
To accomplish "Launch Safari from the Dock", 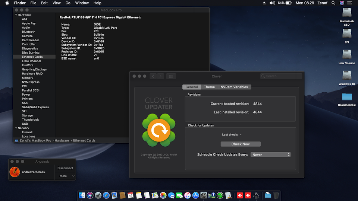I will [x=106, y=195].
